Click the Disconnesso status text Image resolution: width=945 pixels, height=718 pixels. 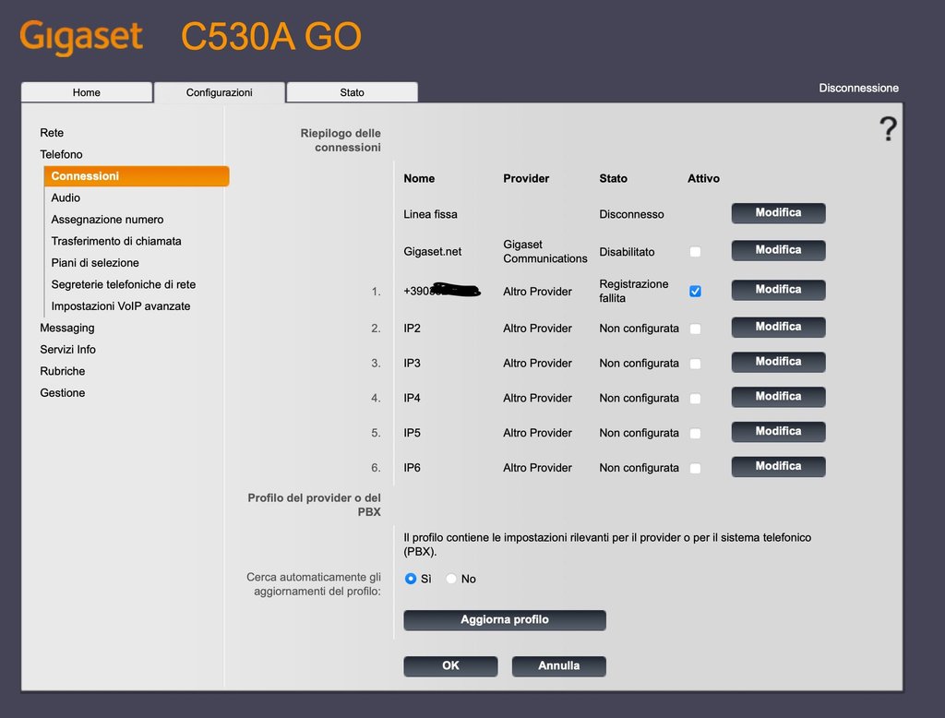coord(631,215)
